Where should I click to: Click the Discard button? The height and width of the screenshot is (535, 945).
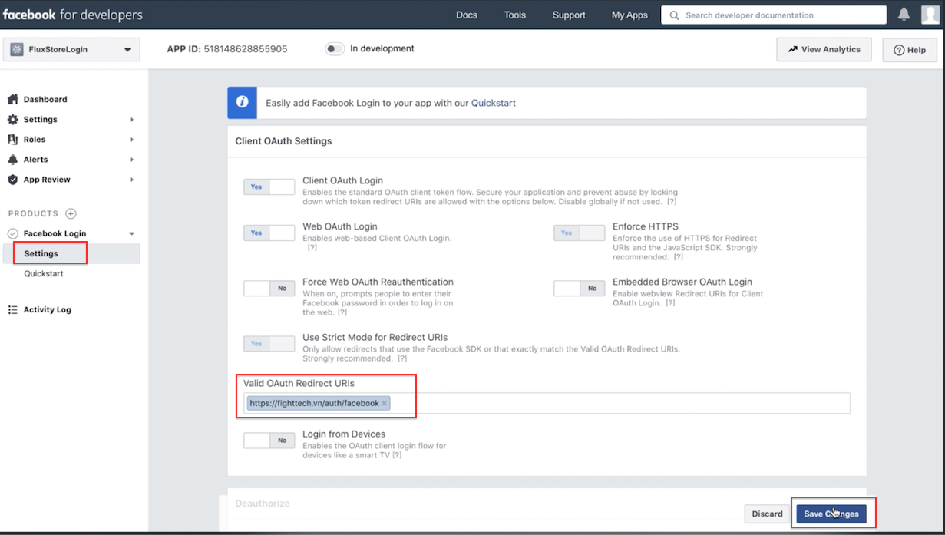(767, 514)
